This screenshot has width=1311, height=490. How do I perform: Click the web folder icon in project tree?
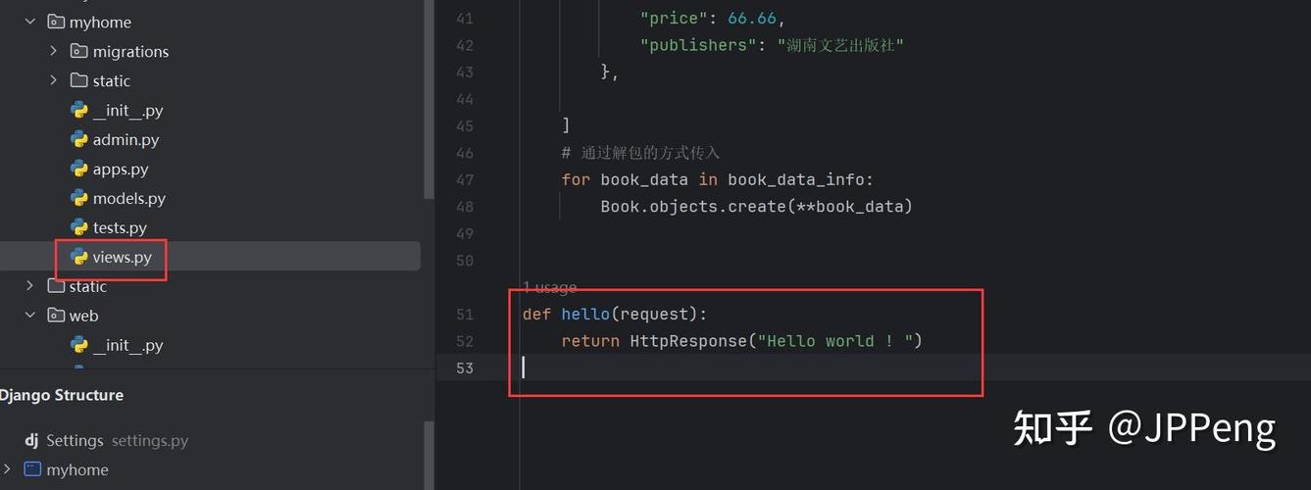coord(56,316)
